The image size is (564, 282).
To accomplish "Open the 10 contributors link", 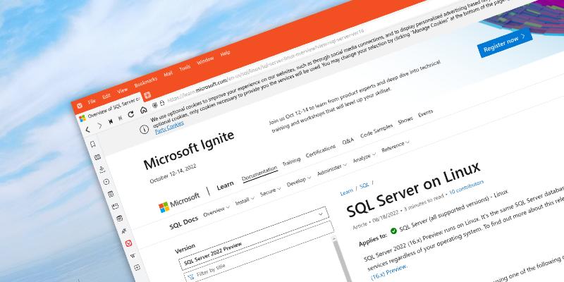I will coord(466,187).
